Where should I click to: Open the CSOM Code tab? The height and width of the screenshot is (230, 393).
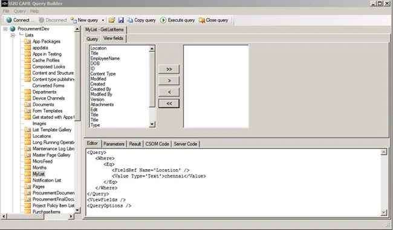tap(157, 144)
